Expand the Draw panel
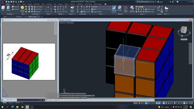The width and height of the screenshot is (194, 109). click(49, 14)
